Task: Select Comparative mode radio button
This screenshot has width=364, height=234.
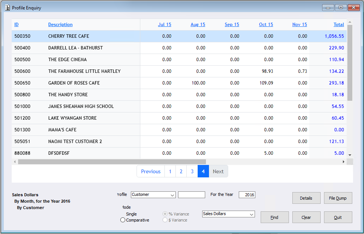Action: tap(123, 220)
